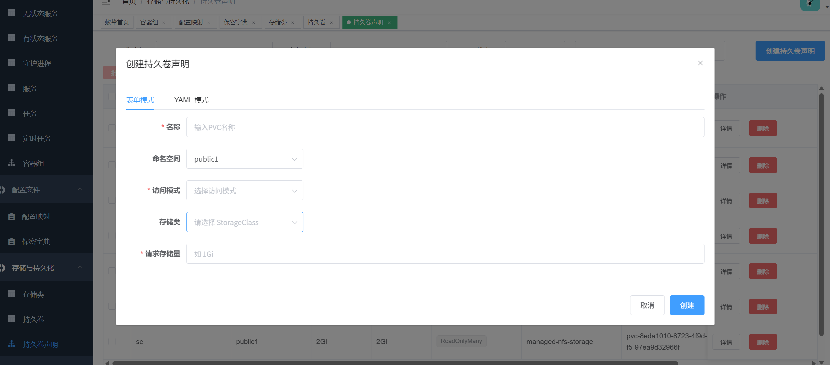Click the PVC 名称 input field

pos(445,127)
